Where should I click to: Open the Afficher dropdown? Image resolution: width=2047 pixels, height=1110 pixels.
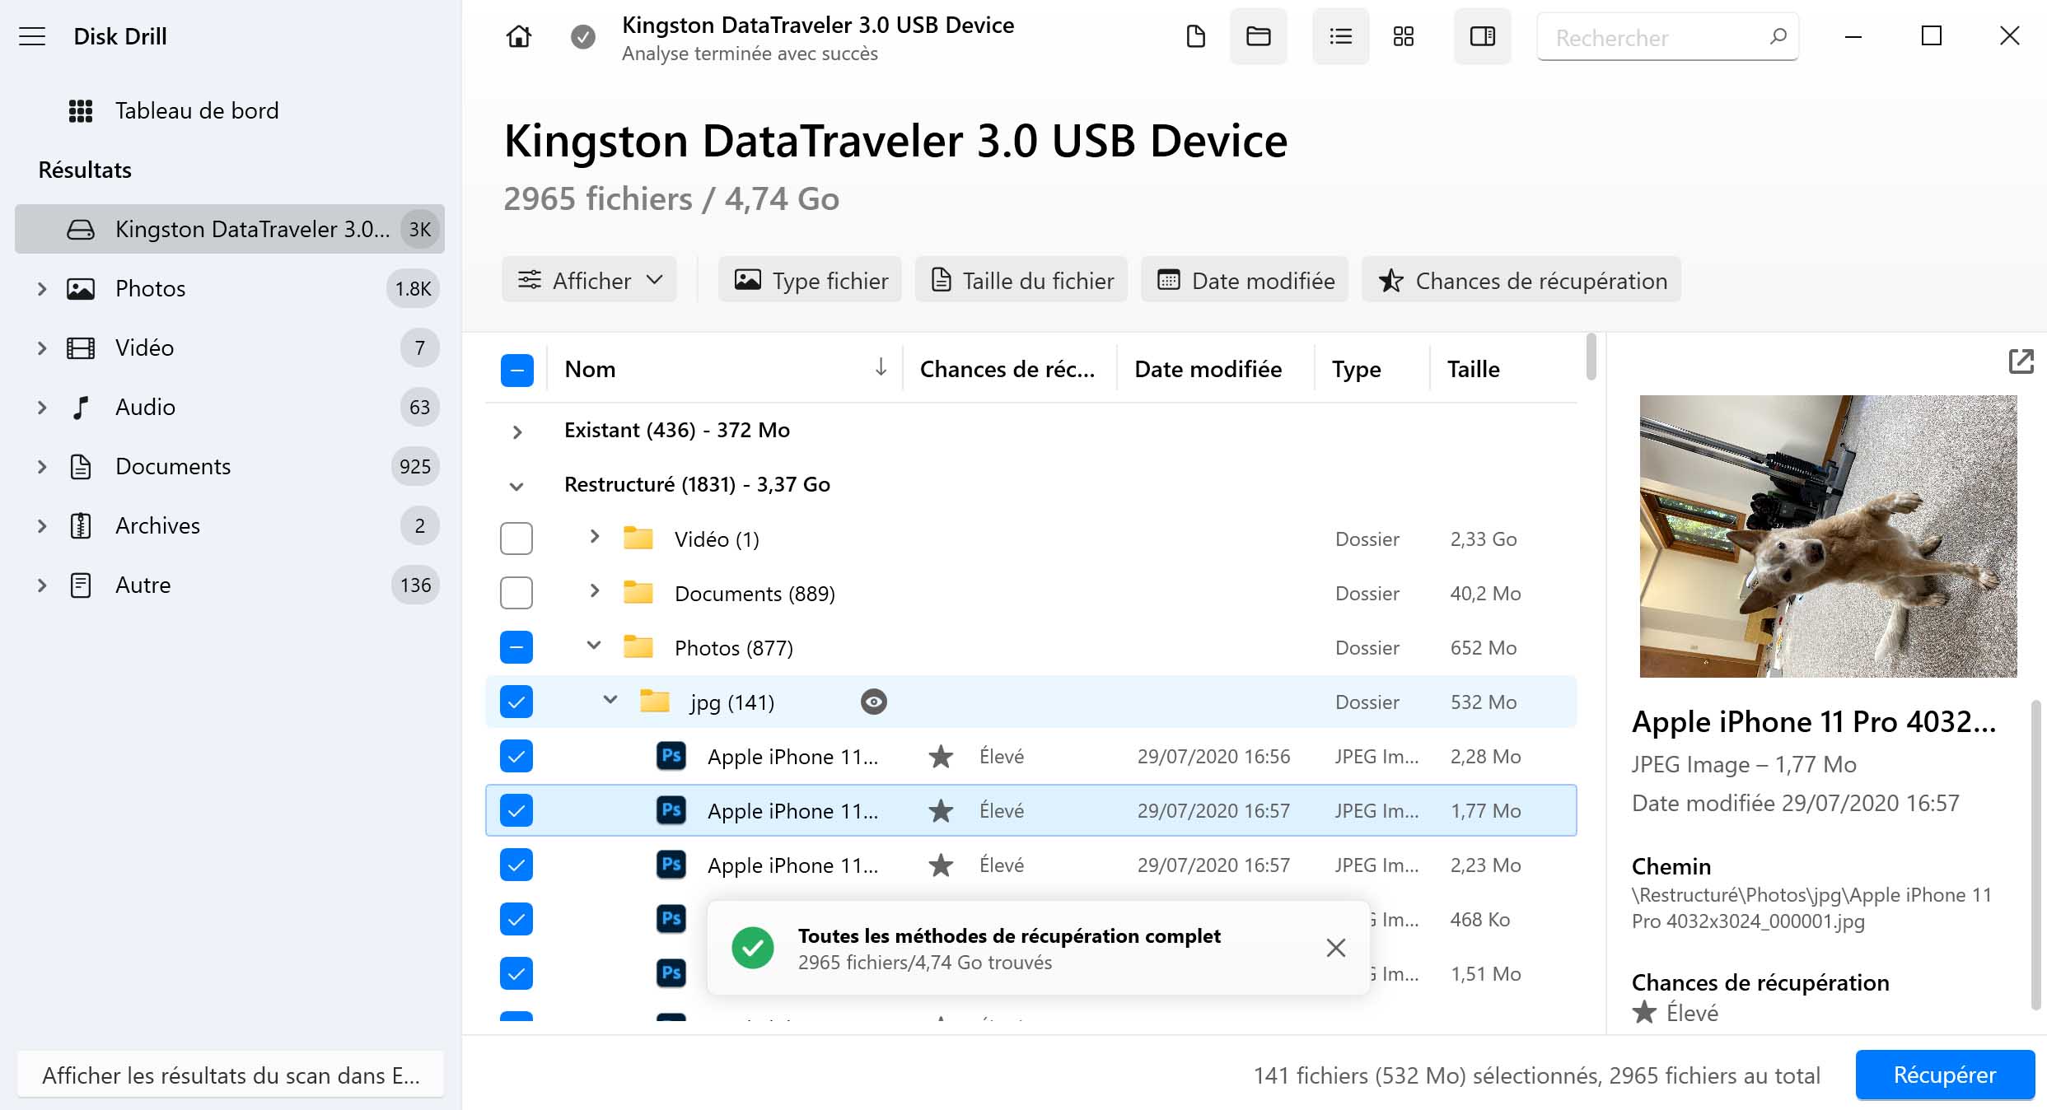click(589, 281)
